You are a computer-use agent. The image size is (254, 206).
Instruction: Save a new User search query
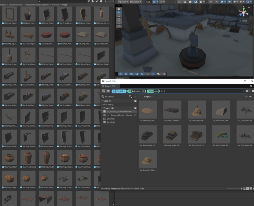[x=135, y=101]
